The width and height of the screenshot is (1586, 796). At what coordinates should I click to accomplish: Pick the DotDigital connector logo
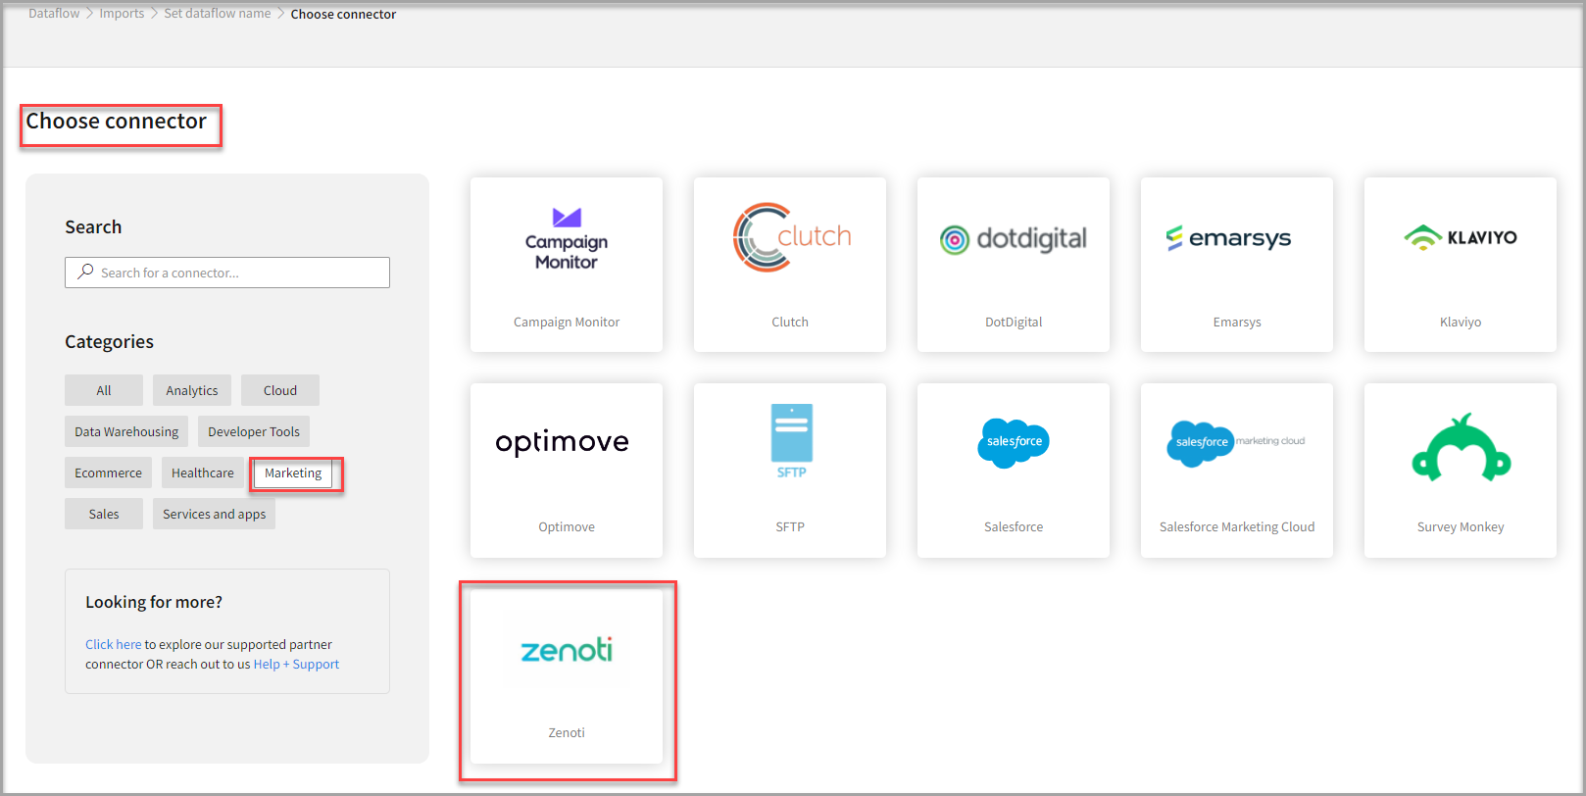pos(1013,238)
